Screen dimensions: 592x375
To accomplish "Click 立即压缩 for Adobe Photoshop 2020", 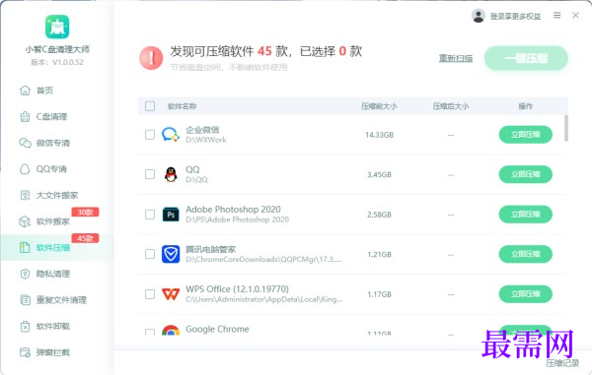I will (x=526, y=215).
